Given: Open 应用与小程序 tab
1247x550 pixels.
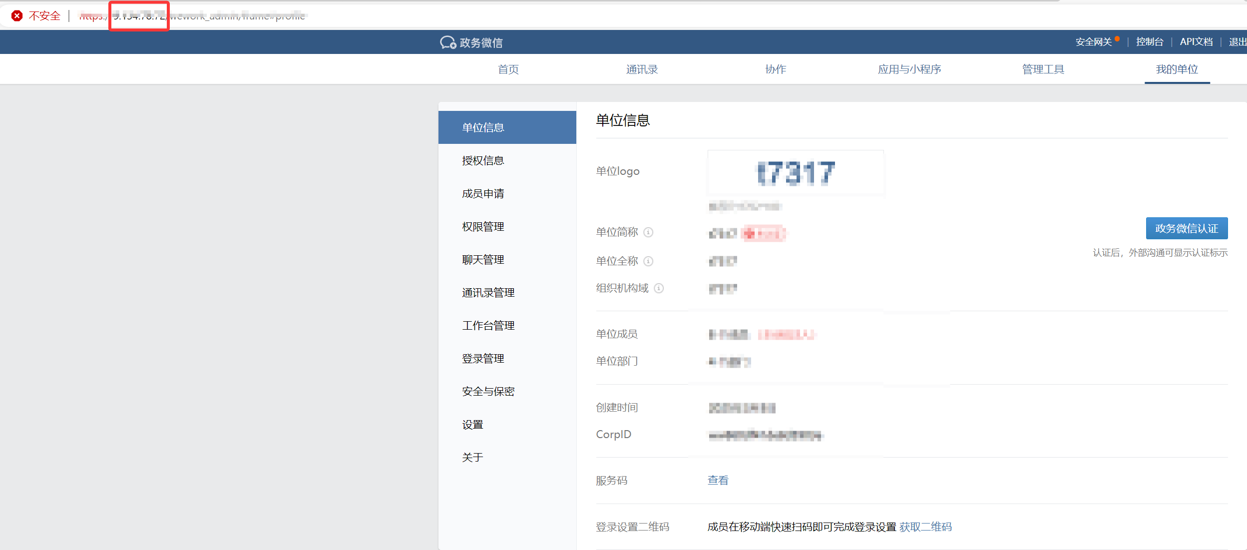Looking at the screenshot, I should click(909, 69).
